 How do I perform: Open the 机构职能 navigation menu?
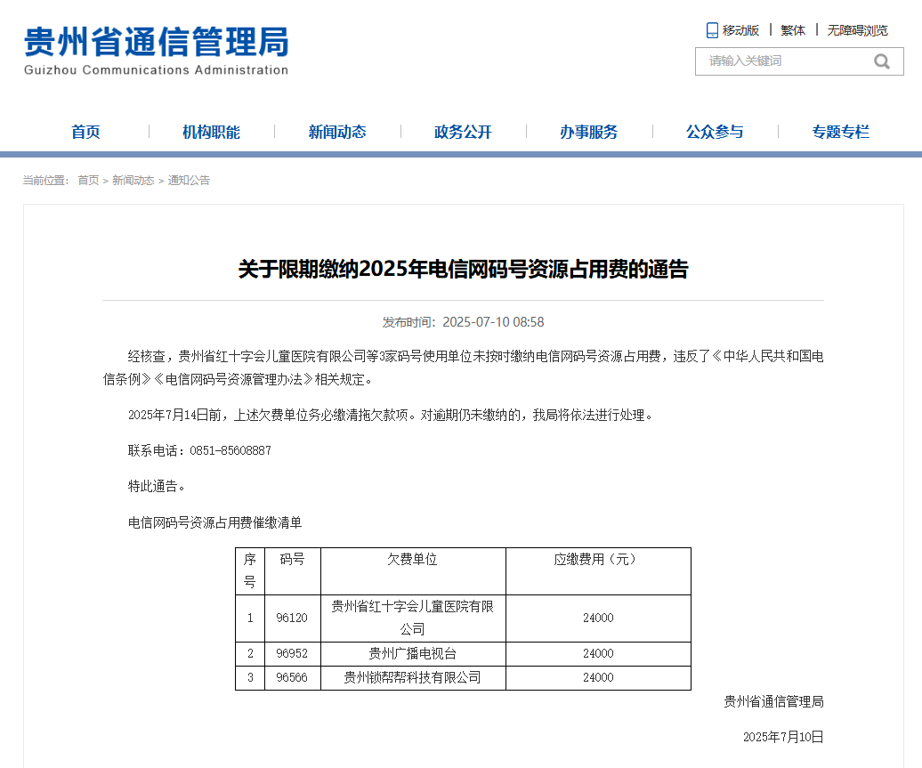coord(212,132)
